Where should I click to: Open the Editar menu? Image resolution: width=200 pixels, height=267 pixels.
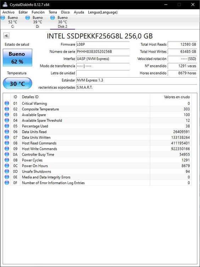point(23,12)
